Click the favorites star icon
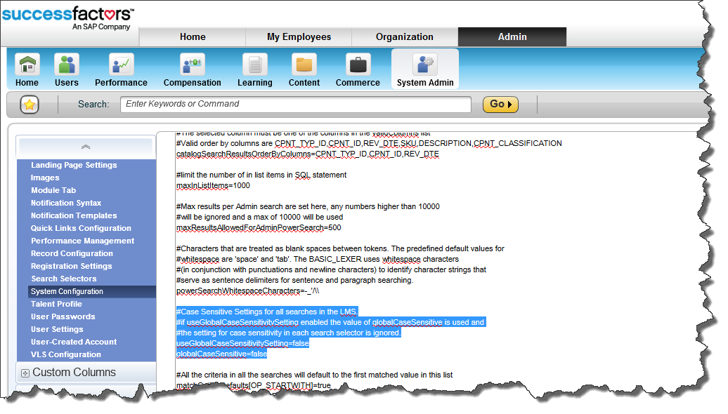Image resolution: width=728 pixels, height=414 pixels. 30,105
